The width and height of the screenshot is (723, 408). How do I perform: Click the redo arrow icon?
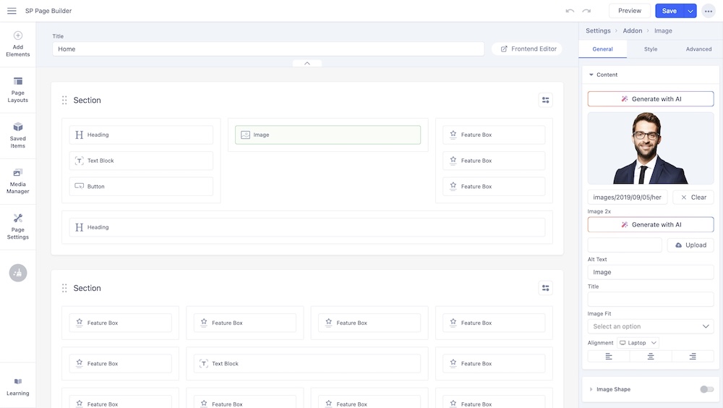pyautogui.click(x=586, y=11)
